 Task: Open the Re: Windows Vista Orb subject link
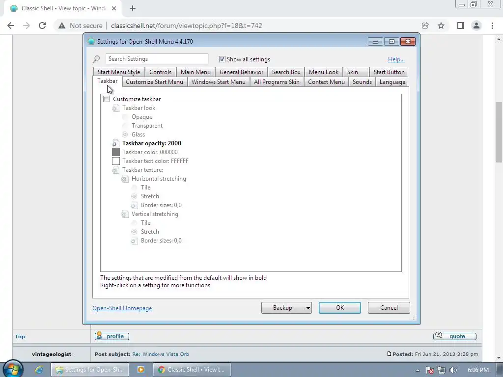(161, 354)
